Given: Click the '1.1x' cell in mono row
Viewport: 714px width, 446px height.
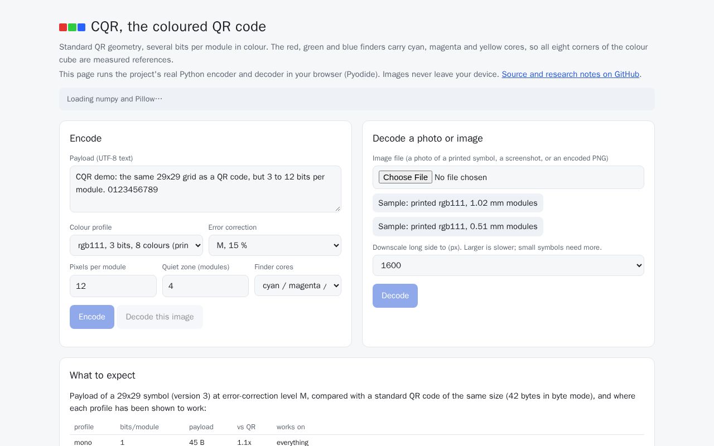Looking at the screenshot, I should (244, 443).
